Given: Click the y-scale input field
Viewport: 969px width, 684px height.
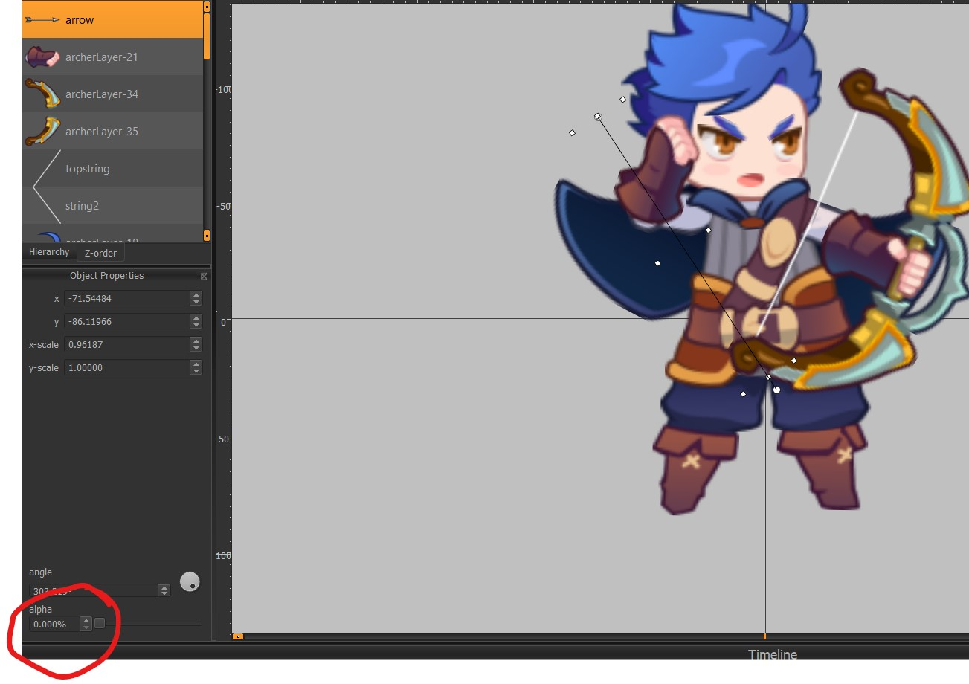Looking at the screenshot, I should click(126, 367).
